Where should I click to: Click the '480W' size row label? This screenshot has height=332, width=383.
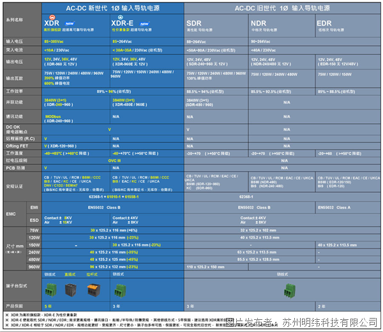34,260
